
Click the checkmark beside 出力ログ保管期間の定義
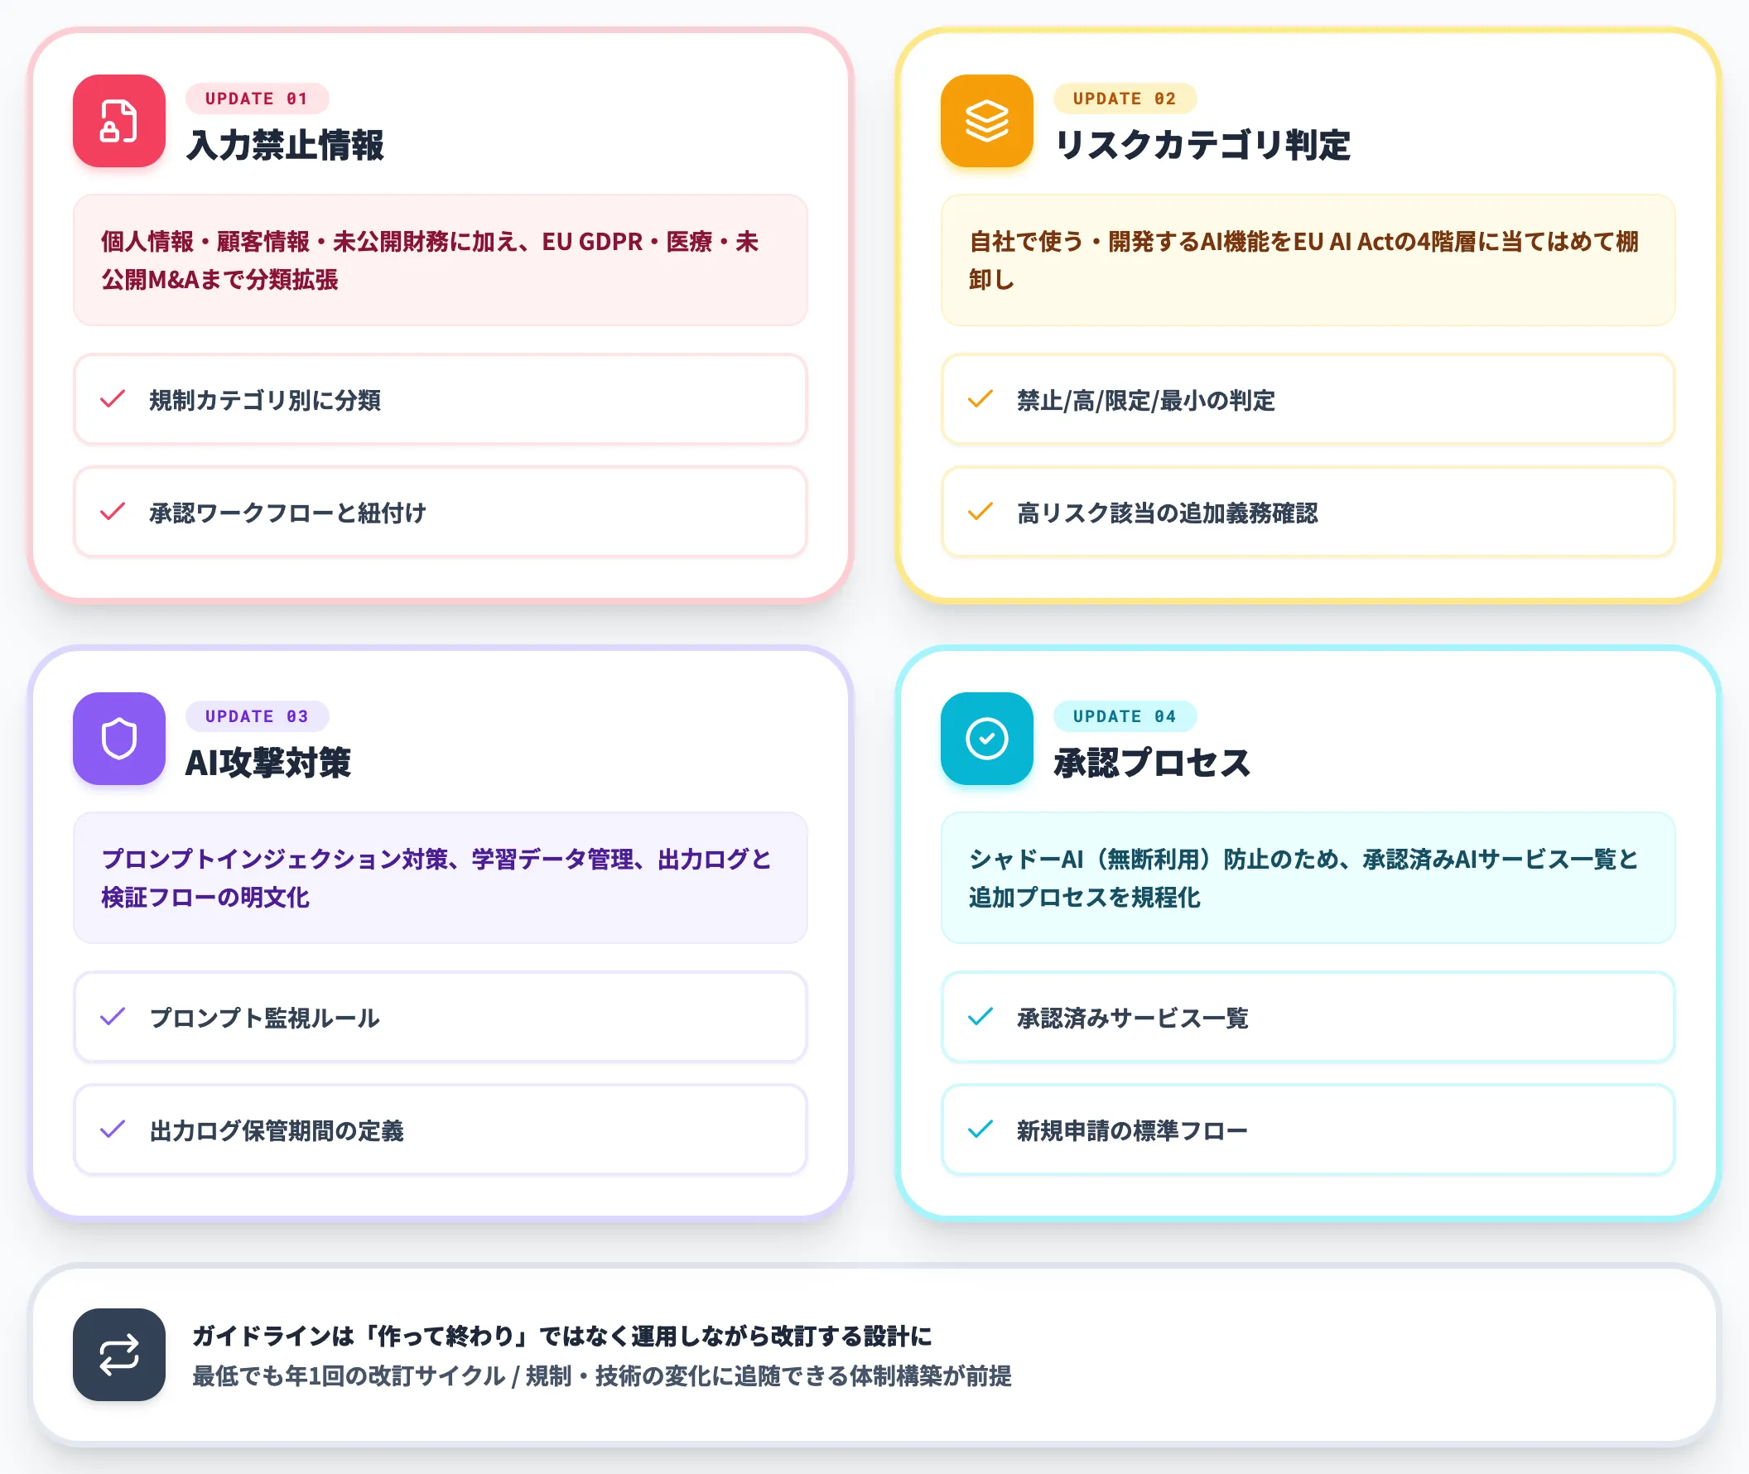pos(113,1130)
